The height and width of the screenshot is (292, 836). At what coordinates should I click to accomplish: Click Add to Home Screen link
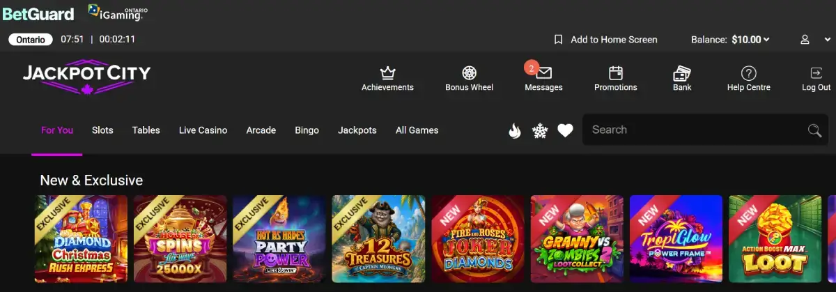(x=614, y=40)
